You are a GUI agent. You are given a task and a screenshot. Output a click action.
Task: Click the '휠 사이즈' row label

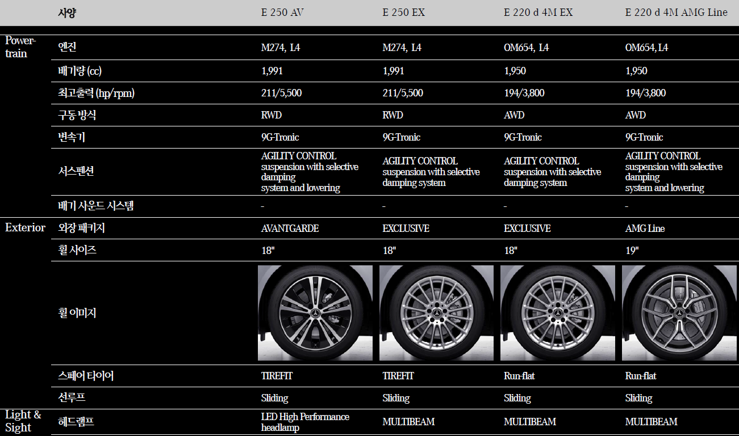coord(77,250)
